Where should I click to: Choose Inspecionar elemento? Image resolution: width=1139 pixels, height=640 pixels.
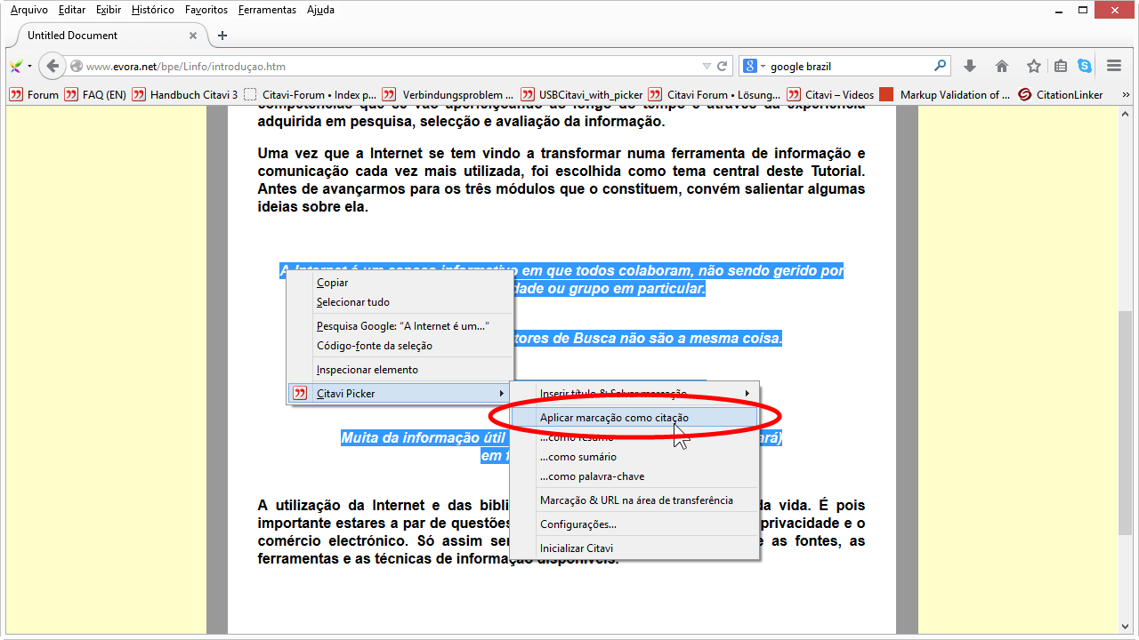click(400, 370)
